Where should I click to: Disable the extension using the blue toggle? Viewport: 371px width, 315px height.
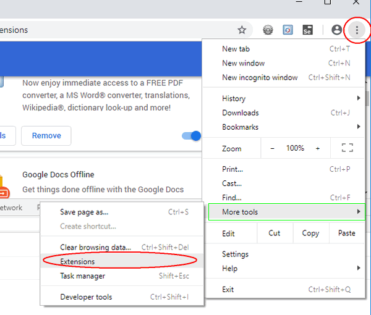point(191,136)
